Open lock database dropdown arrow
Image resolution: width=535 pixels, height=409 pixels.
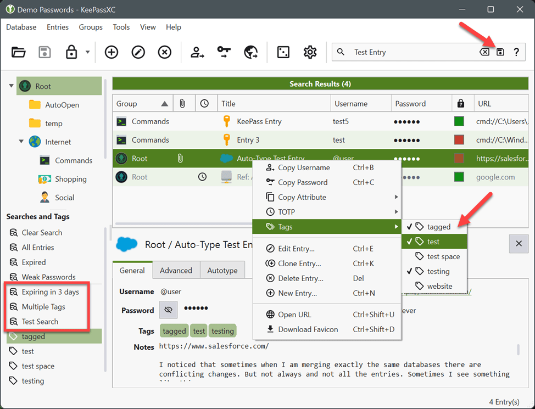coord(88,52)
